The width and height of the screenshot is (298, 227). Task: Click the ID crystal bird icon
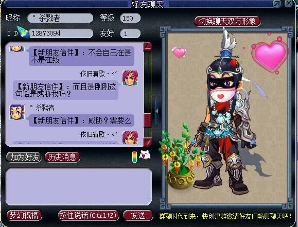pos(23,31)
